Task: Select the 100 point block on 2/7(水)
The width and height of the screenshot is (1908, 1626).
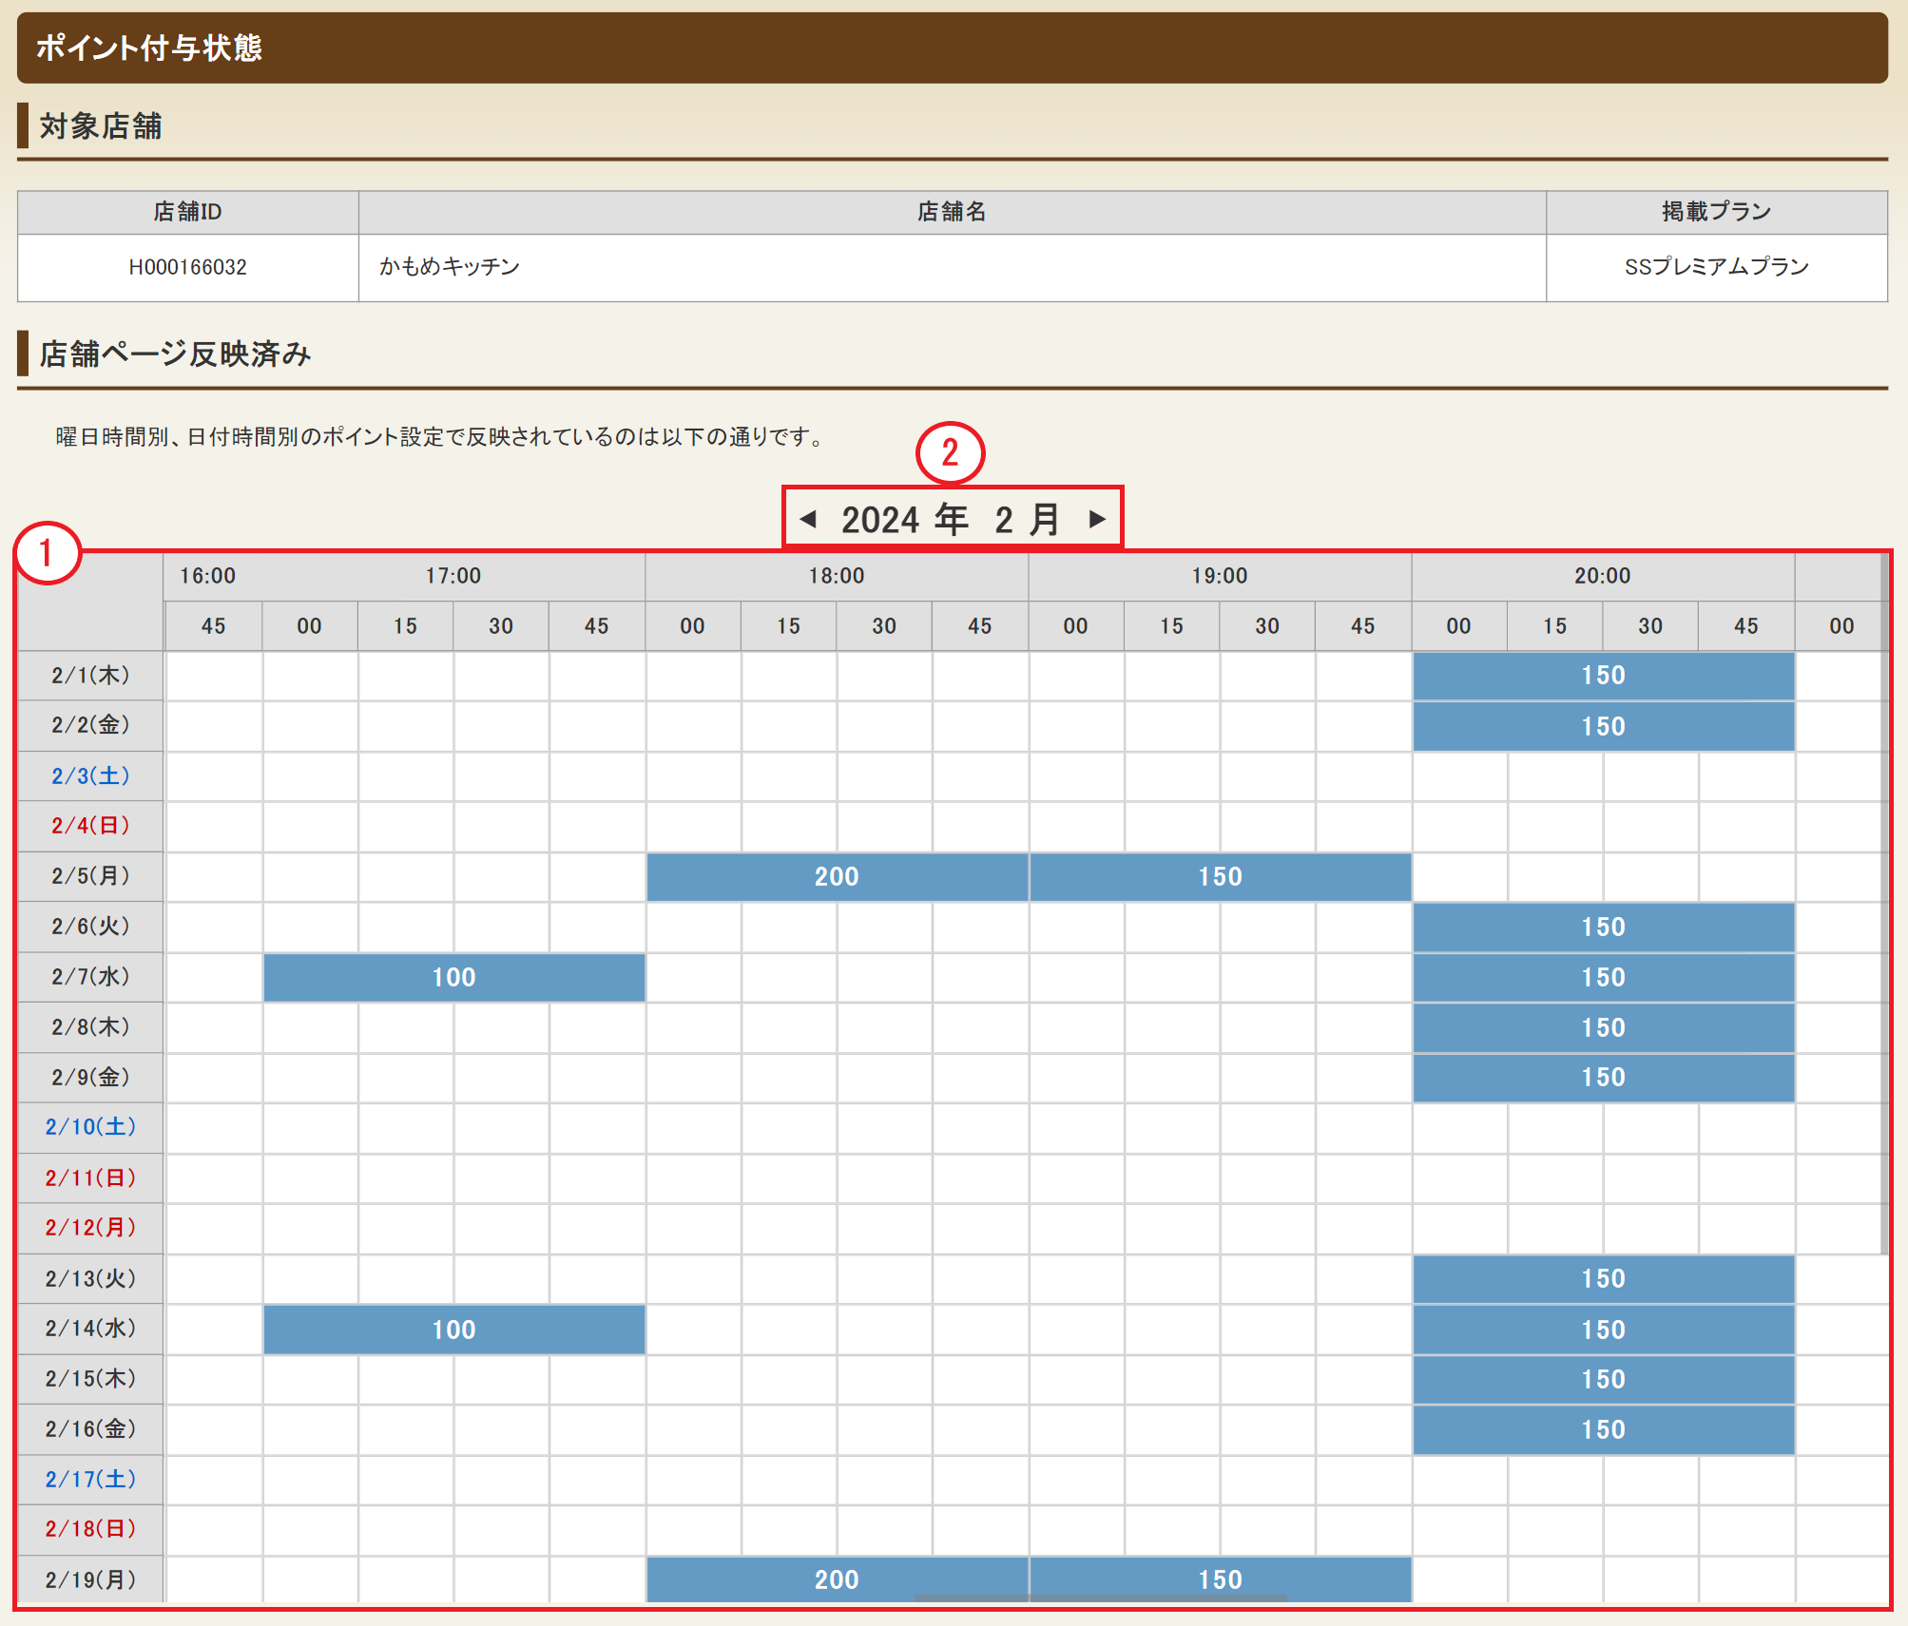Action: click(453, 977)
